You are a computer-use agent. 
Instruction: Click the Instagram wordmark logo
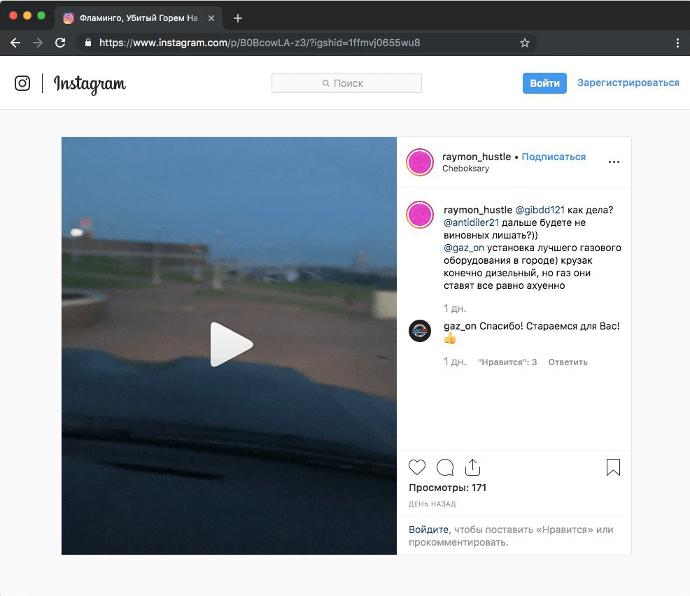point(90,84)
